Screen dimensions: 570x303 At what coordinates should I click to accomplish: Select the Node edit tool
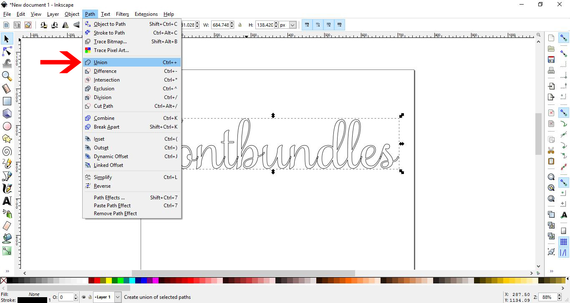(7, 51)
